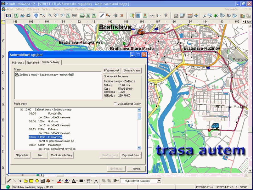Viewport: 253px width, 190px height.
Task: Click the compass rose navigation icon
Action: (196, 15)
